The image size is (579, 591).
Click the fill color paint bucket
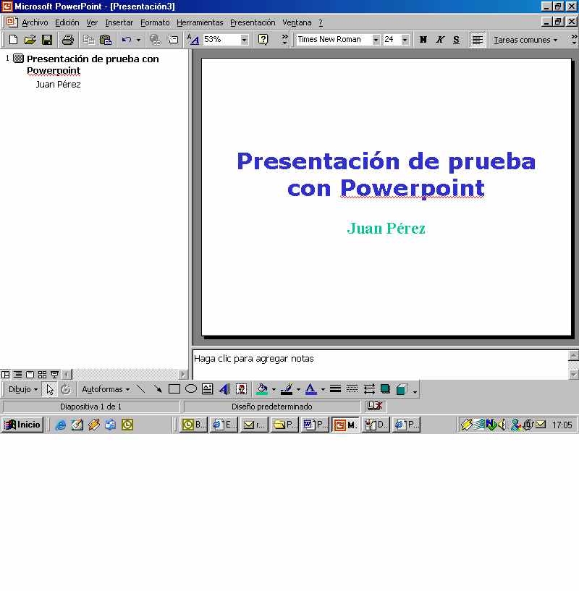tap(262, 389)
